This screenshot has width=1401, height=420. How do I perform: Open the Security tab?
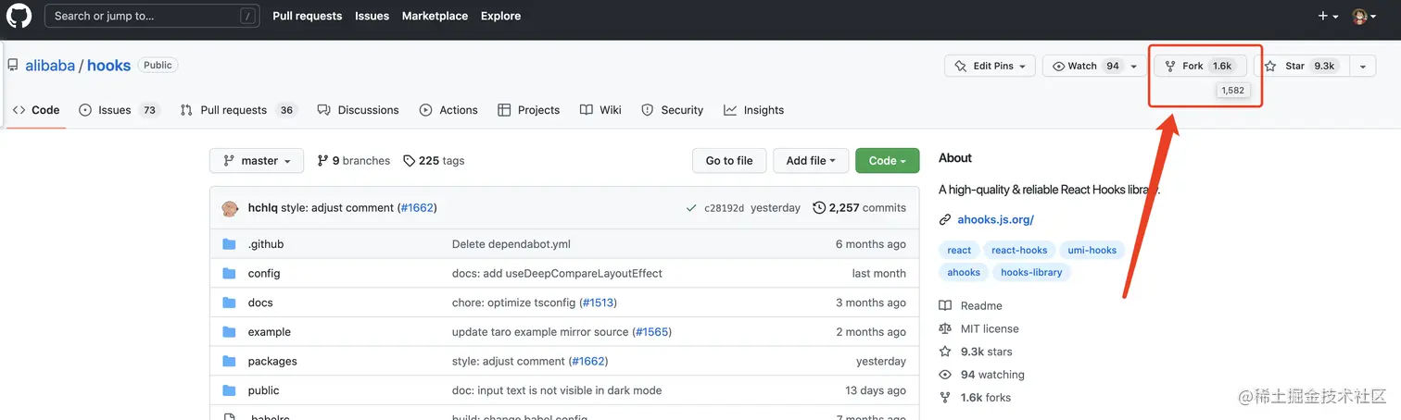click(x=673, y=110)
